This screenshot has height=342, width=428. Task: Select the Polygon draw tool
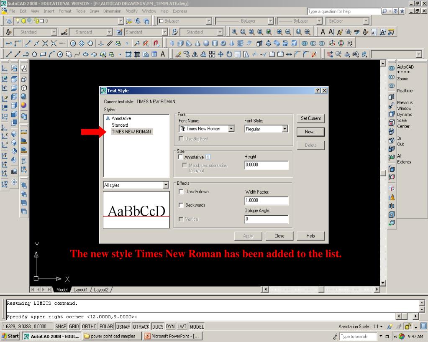coord(34,54)
